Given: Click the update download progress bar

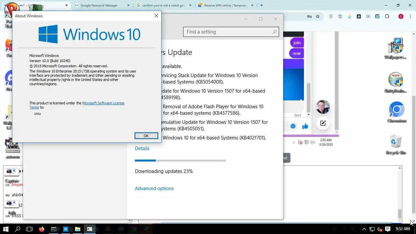Looking at the screenshot, I should (x=180, y=161).
